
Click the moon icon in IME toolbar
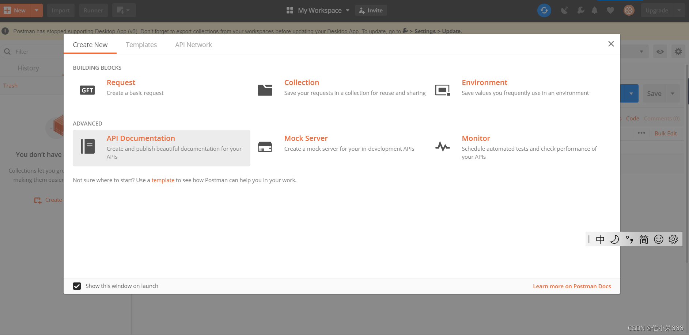pyautogui.click(x=615, y=239)
